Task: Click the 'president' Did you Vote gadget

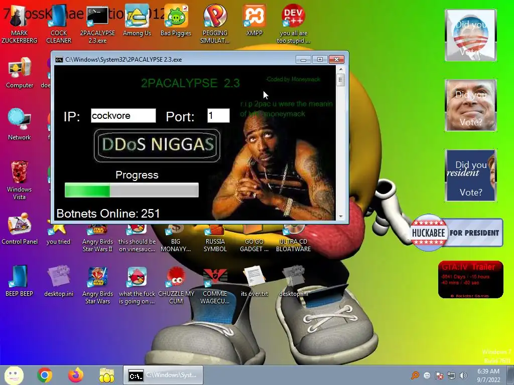Action: click(x=471, y=175)
